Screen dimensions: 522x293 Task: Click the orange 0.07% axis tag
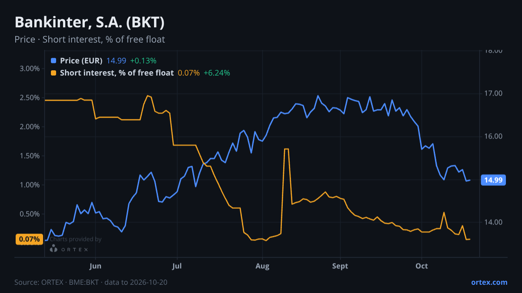30,239
